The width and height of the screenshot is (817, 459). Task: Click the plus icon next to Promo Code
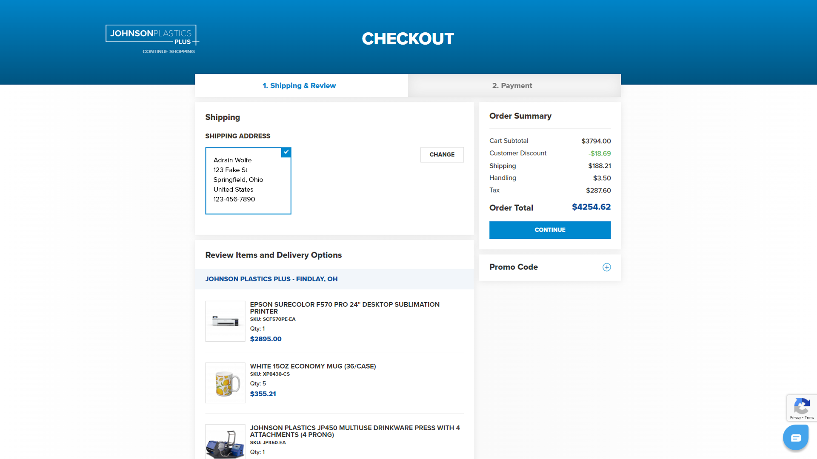(x=606, y=267)
